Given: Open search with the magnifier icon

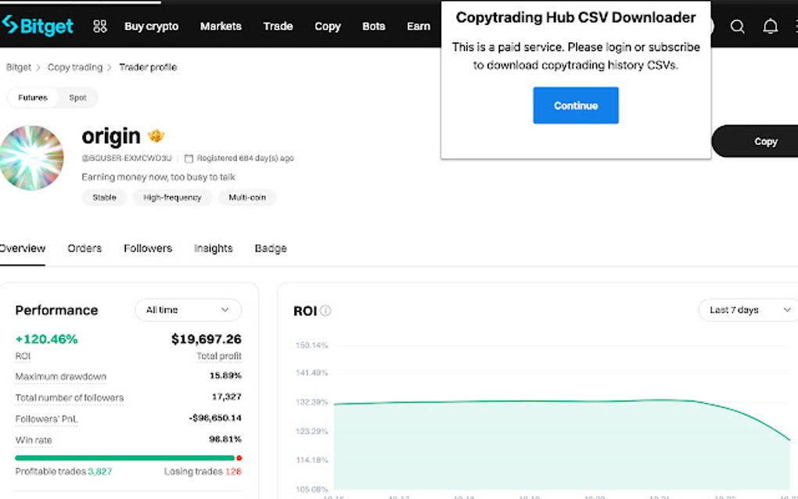Looking at the screenshot, I should click(737, 26).
